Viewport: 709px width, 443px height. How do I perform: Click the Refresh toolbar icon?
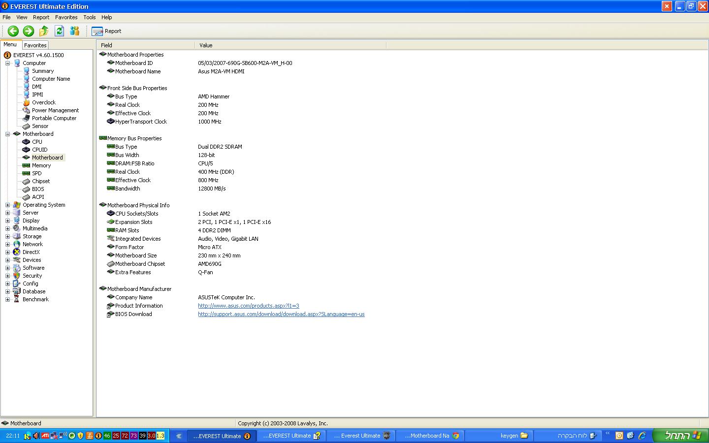(x=59, y=31)
